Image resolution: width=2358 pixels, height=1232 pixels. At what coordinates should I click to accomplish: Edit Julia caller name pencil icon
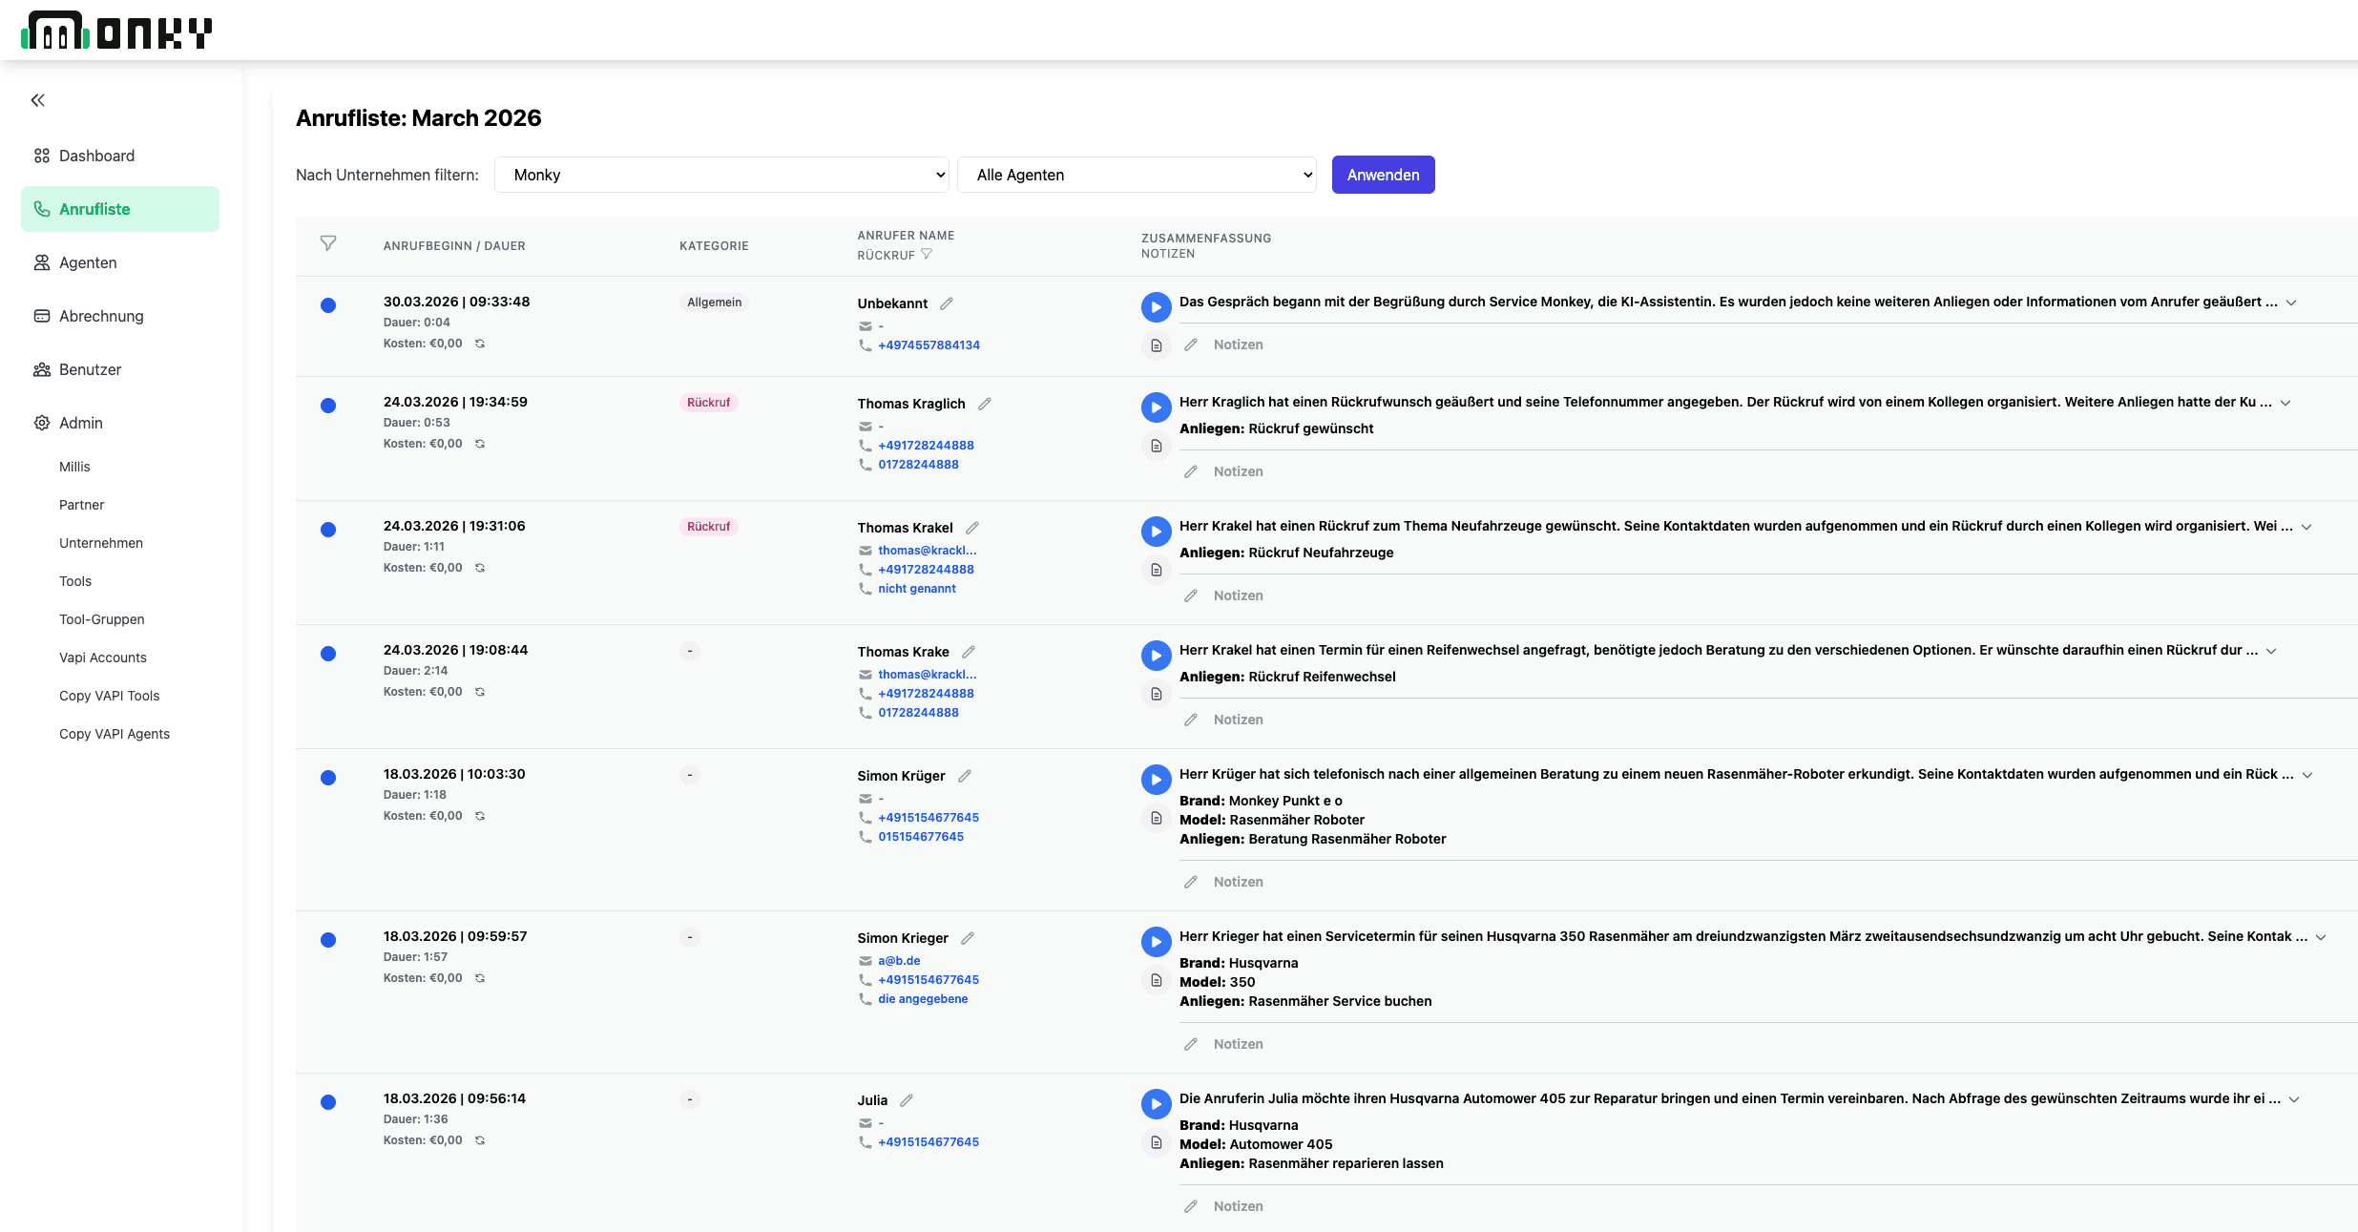907,1100
